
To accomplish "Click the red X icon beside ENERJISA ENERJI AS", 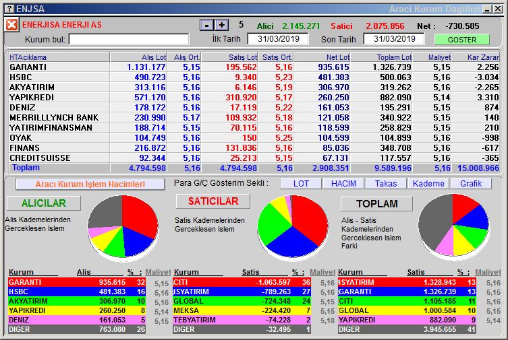I will click(11, 24).
